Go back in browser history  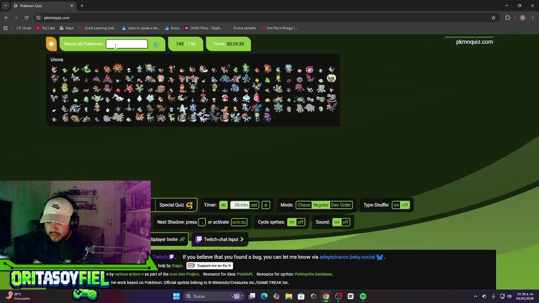[x=6, y=18]
